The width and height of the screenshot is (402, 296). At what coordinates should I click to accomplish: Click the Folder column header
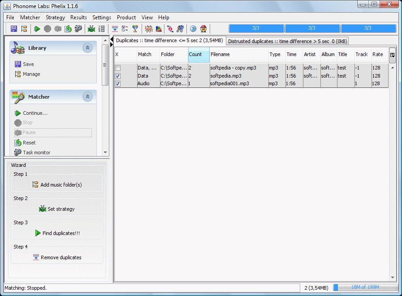[x=174, y=54]
